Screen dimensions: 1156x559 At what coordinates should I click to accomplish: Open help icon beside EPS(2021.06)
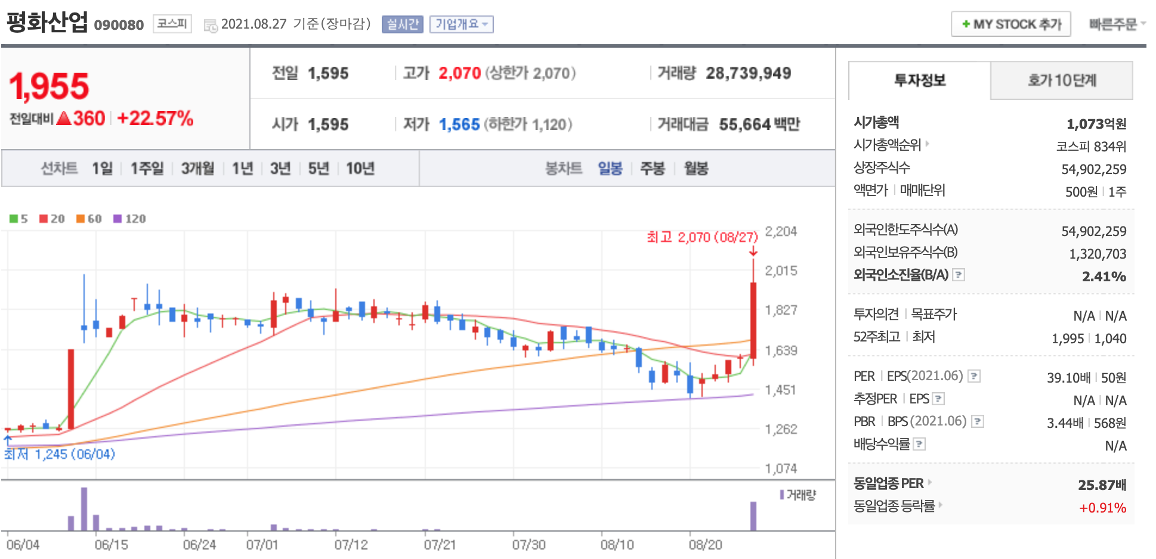pyautogui.click(x=974, y=376)
